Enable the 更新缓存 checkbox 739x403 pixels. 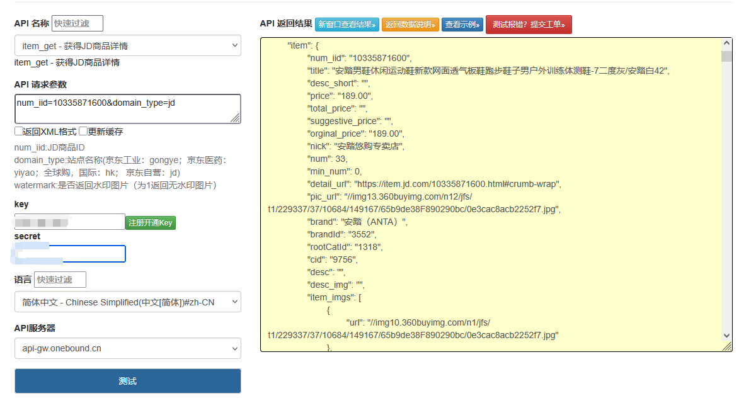pos(83,131)
